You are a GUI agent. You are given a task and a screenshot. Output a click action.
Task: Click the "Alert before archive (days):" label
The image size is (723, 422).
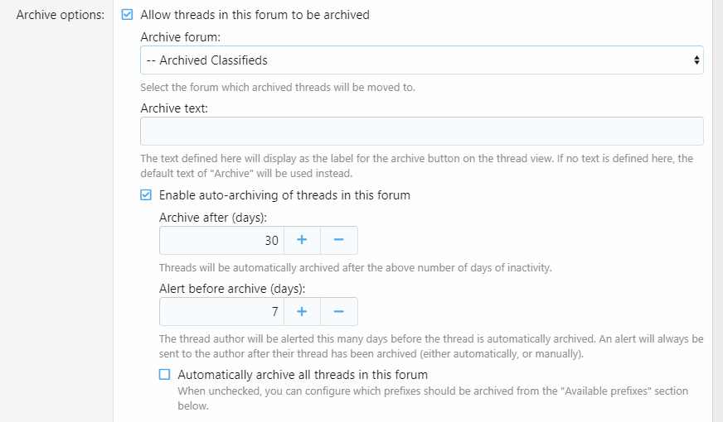click(x=233, y=289)
